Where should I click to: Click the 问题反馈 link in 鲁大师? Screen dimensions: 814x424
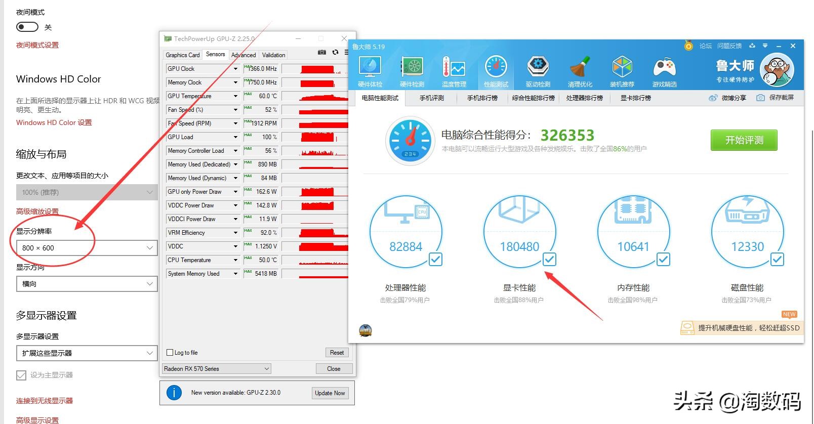tap(729, 46)
